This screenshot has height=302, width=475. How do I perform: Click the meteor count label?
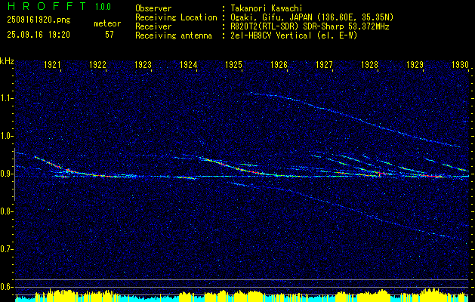pos(107,23)
